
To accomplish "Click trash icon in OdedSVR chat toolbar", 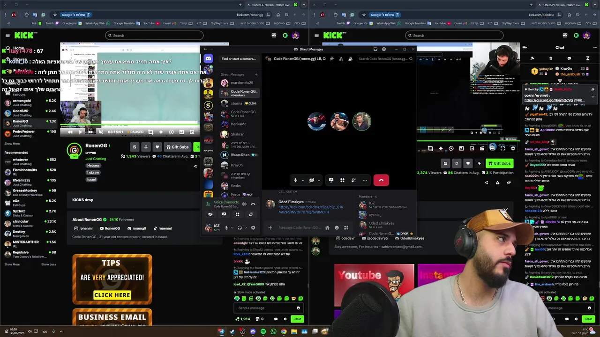I will pos(551,59).
